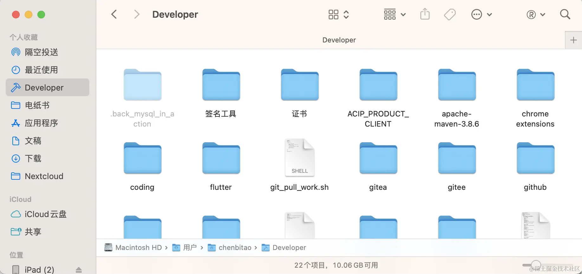Select the ACIP_PRODUCT_CLIENT folder
The height and width of the screenshot is (274, 582).
(378, 98)
